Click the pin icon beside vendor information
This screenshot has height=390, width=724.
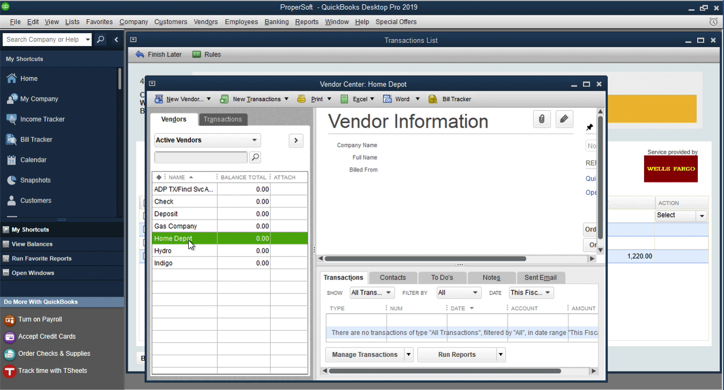pos(589,127)
